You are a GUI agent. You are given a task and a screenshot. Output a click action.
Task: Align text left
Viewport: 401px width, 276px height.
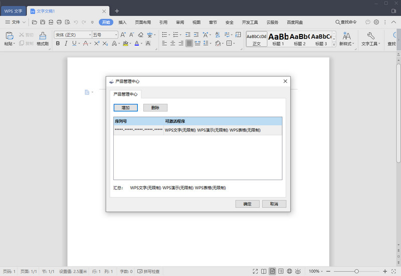[x=164, y=43]
